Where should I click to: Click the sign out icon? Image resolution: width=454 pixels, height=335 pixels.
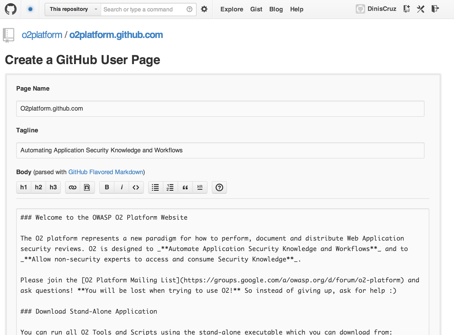click(x=435, y=9)
